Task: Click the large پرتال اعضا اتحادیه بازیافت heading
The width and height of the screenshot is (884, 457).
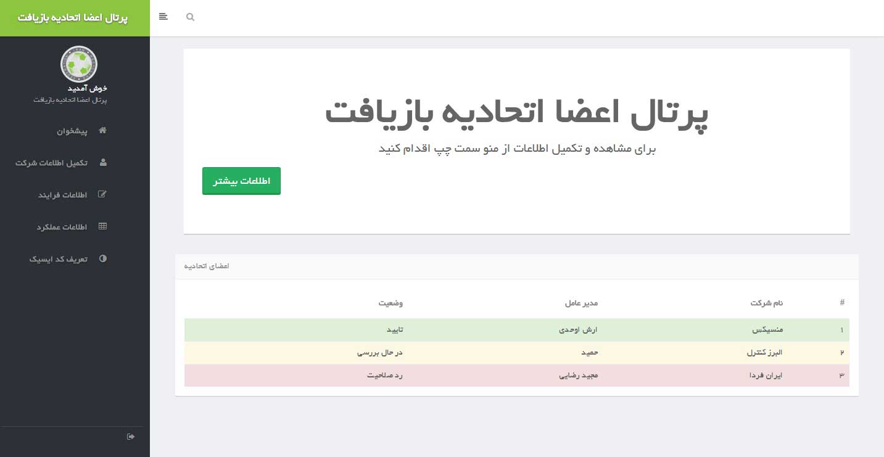Action: pos(516,115)
